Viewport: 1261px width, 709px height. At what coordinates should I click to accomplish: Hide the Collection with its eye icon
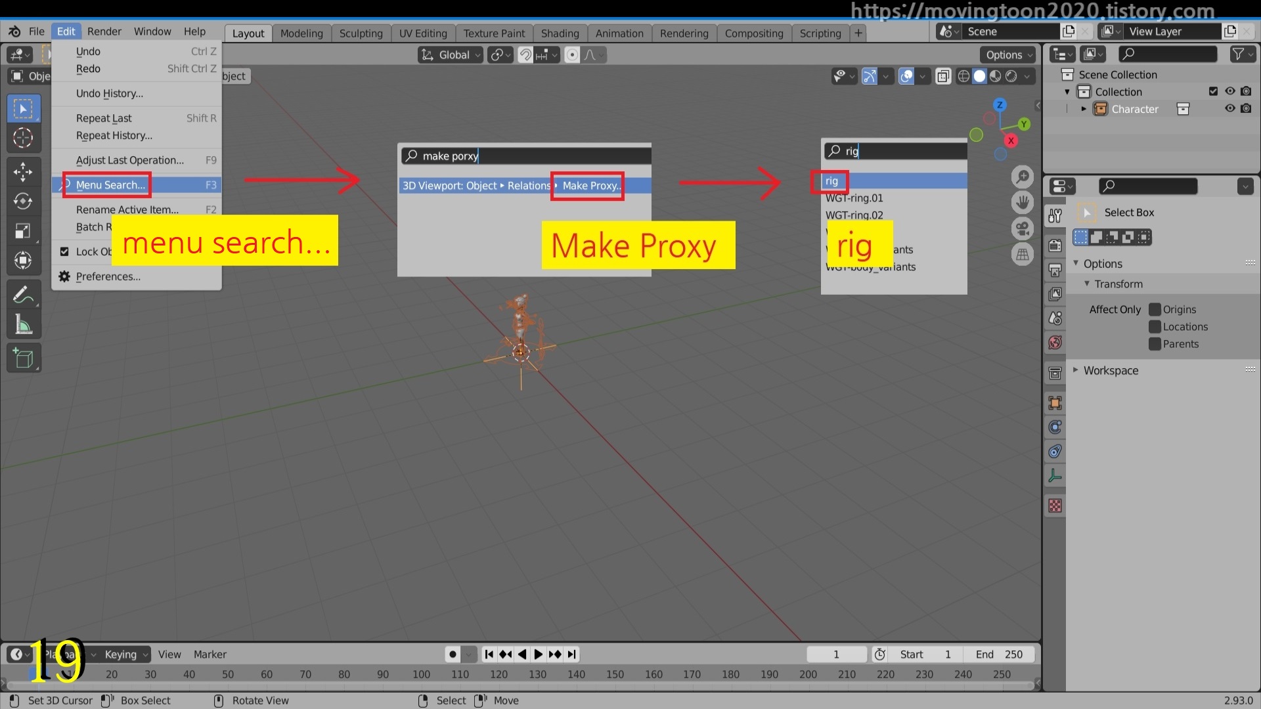coord(1230,91)
